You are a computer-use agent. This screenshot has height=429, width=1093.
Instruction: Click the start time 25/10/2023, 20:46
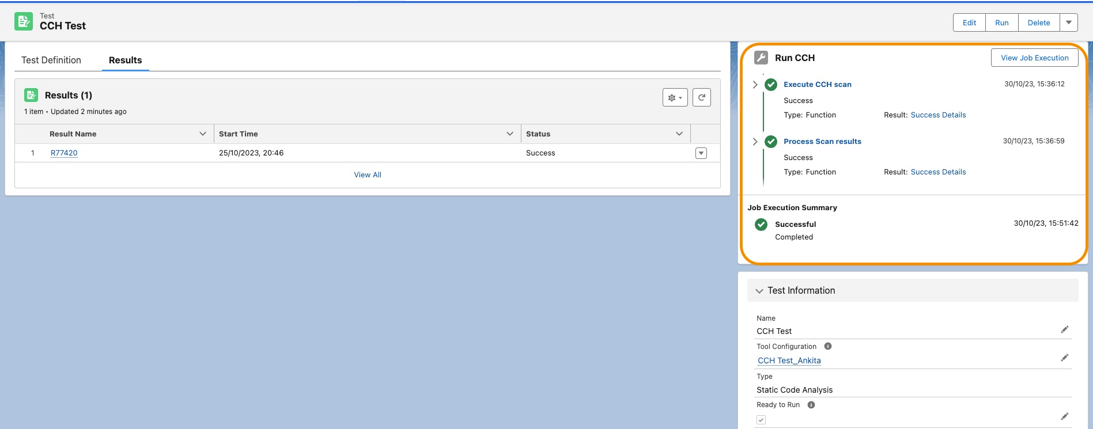coord(251,153)
